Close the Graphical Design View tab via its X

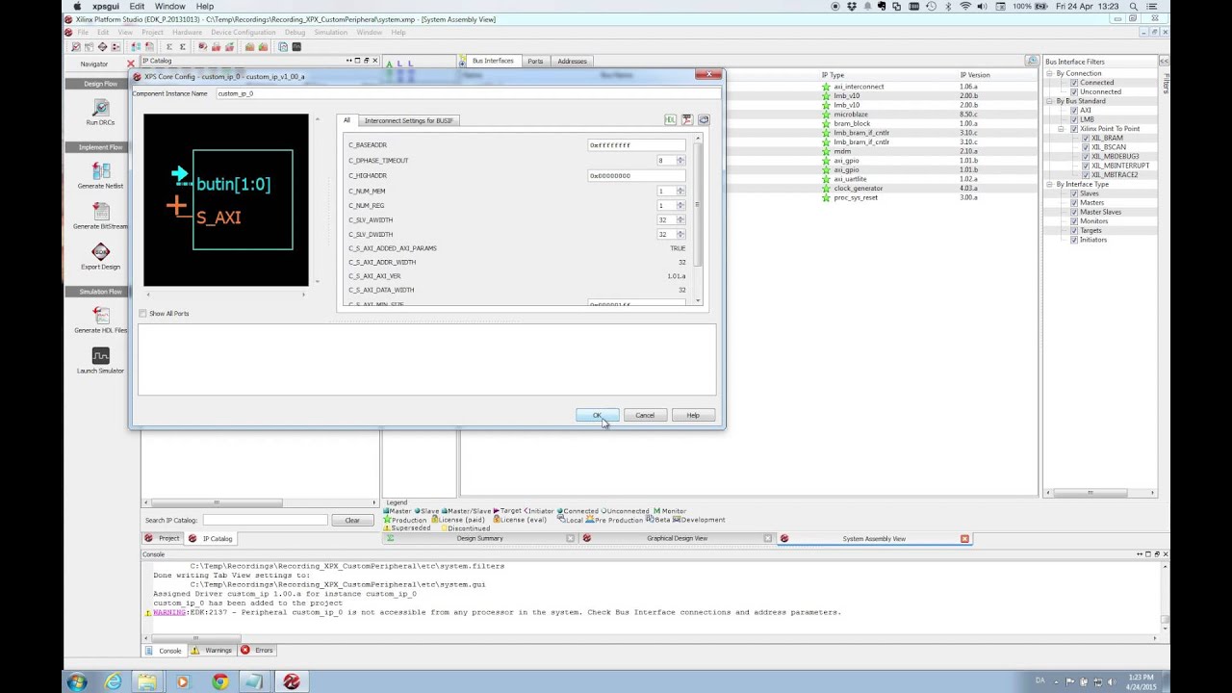click(768, 539)
